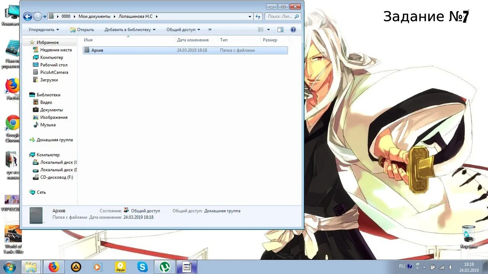
Task: Open the 'Музыка' library
Action: point(48,125)
